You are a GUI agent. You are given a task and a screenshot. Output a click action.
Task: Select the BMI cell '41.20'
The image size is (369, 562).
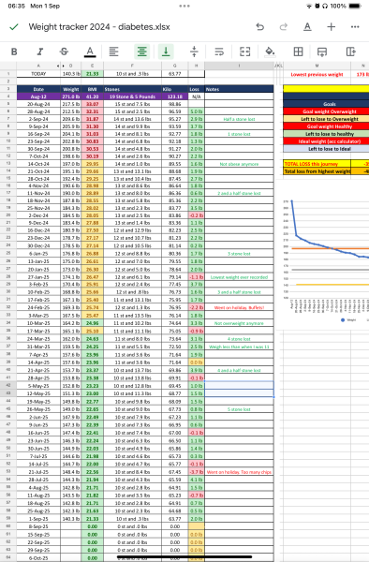[92, 96]
